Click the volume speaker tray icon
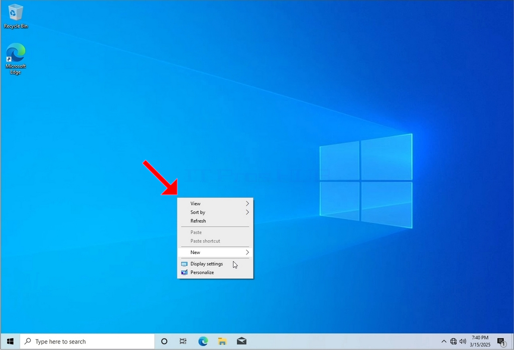 [x=462, y=341]
